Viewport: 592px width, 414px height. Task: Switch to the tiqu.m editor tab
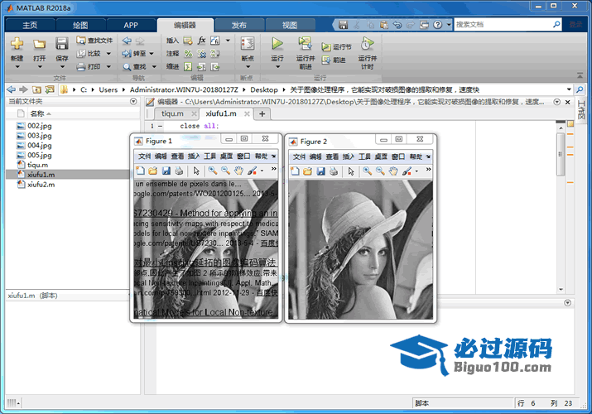point(172,113)
